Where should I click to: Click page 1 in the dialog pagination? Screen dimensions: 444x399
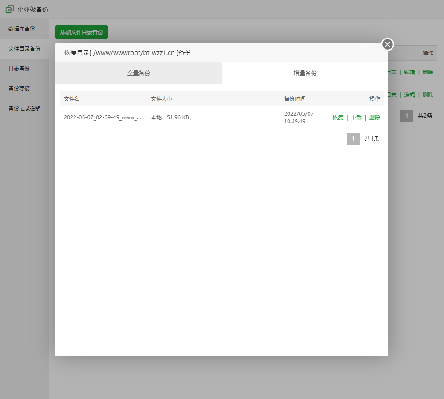353,139
